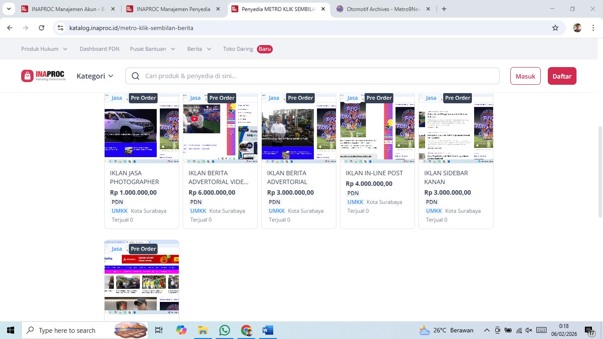Image resolution: width=603 pixels, height=339 pixels.
Task: Open WhatsApp from the taskbar
Action: click(x=225, y=330)
